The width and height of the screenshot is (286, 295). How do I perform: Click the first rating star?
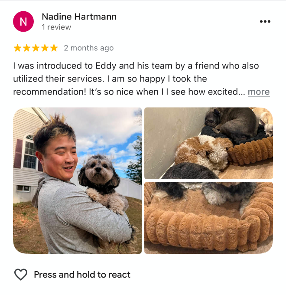[17, 48]
